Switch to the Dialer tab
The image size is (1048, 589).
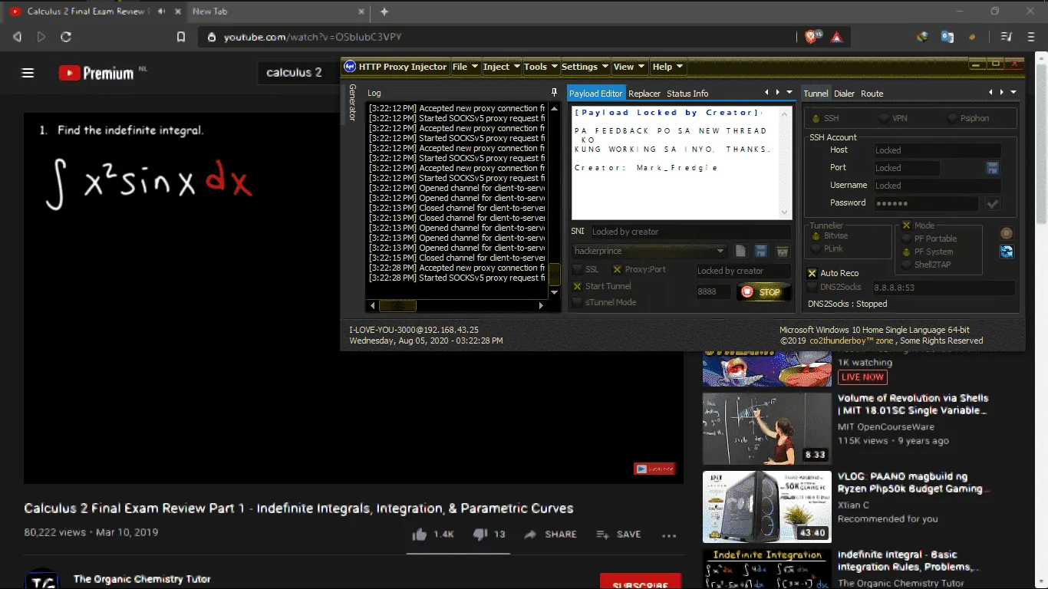point(844,94)
